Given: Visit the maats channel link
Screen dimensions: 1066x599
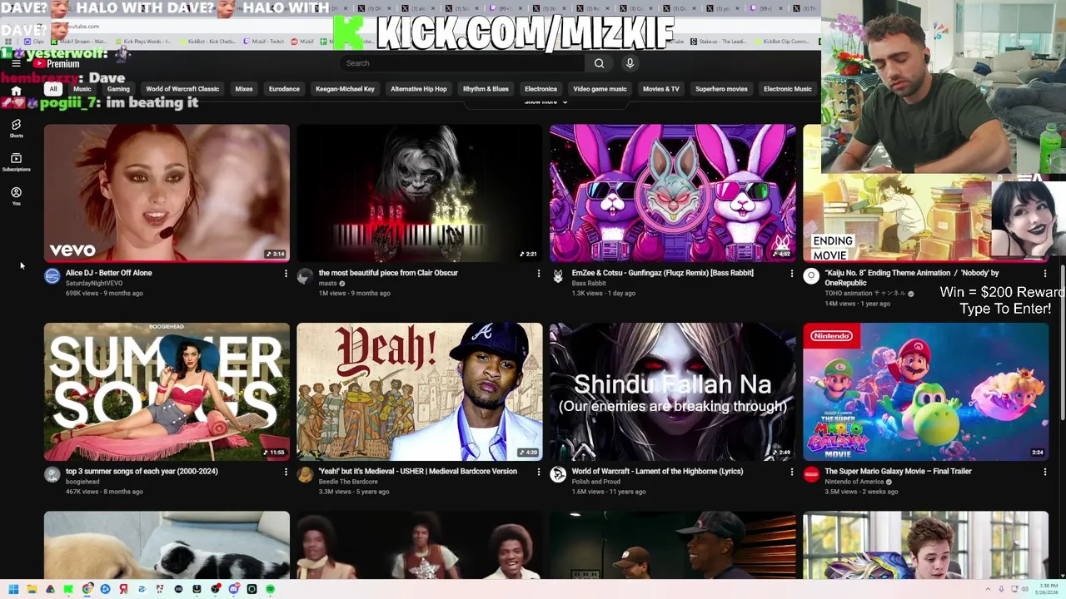Looking at the screenshot, I should (x=328, y=284).
